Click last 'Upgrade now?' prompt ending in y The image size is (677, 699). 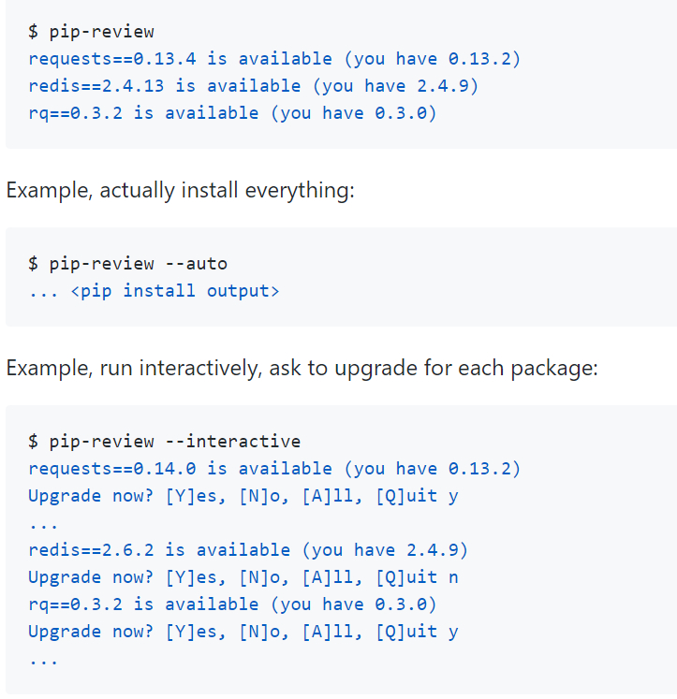pyautogui.click(x=243, y=633)
